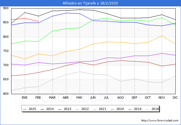The image size is (181, 125).
Task: Click the purple 2020 legend marker
Action: (x=112, y=109)
